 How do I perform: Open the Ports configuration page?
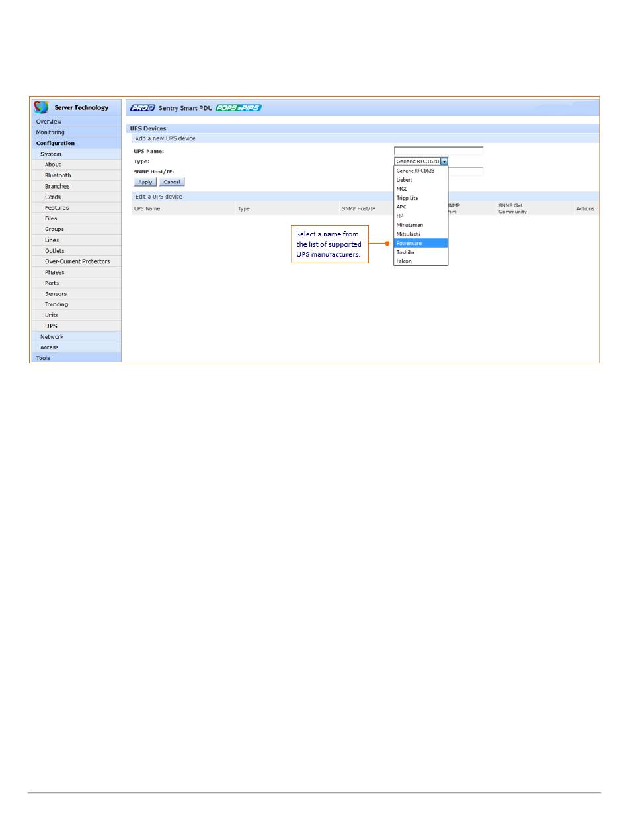point(76,283)
